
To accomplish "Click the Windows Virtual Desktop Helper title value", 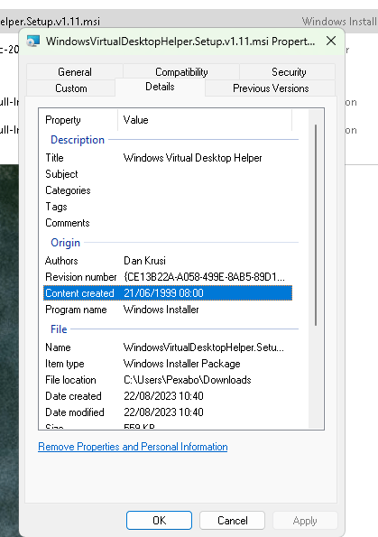I will 193,158.
